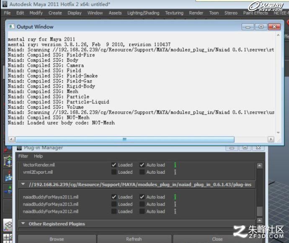
Task: Click the Maya application icon in title bar
Action: (x=5, y=4)
